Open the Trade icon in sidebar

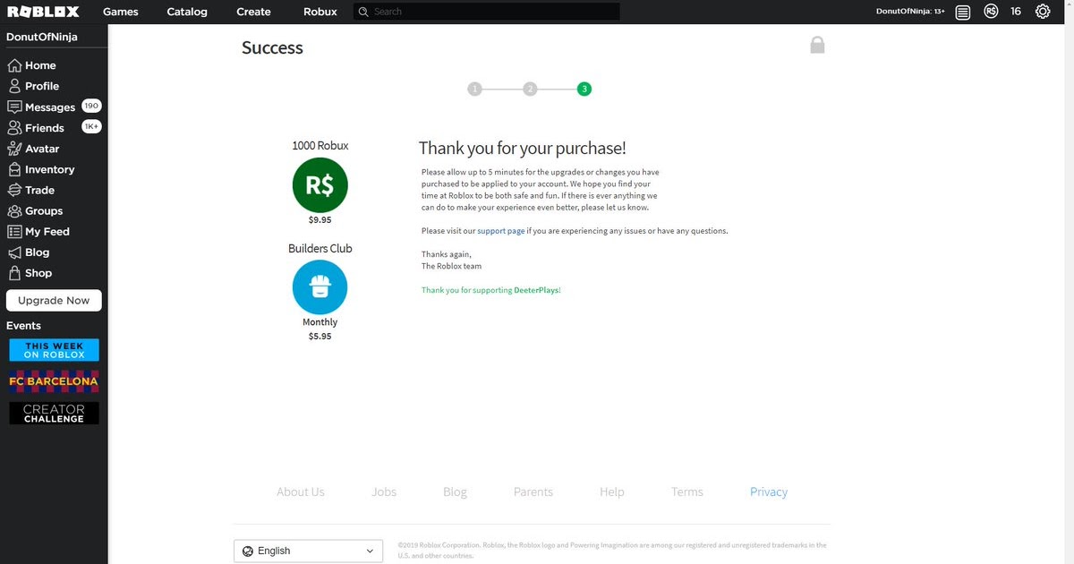14,190
